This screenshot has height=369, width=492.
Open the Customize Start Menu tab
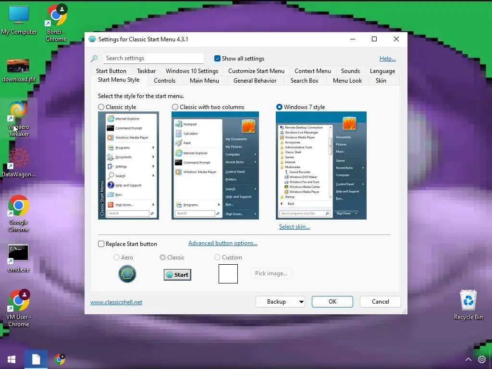coord(256,71)
